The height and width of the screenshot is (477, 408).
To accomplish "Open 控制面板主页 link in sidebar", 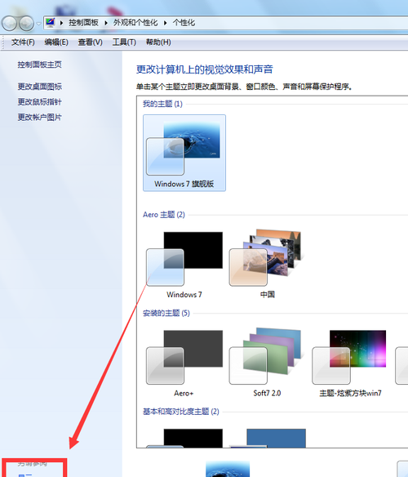I will tap(39, 65).
